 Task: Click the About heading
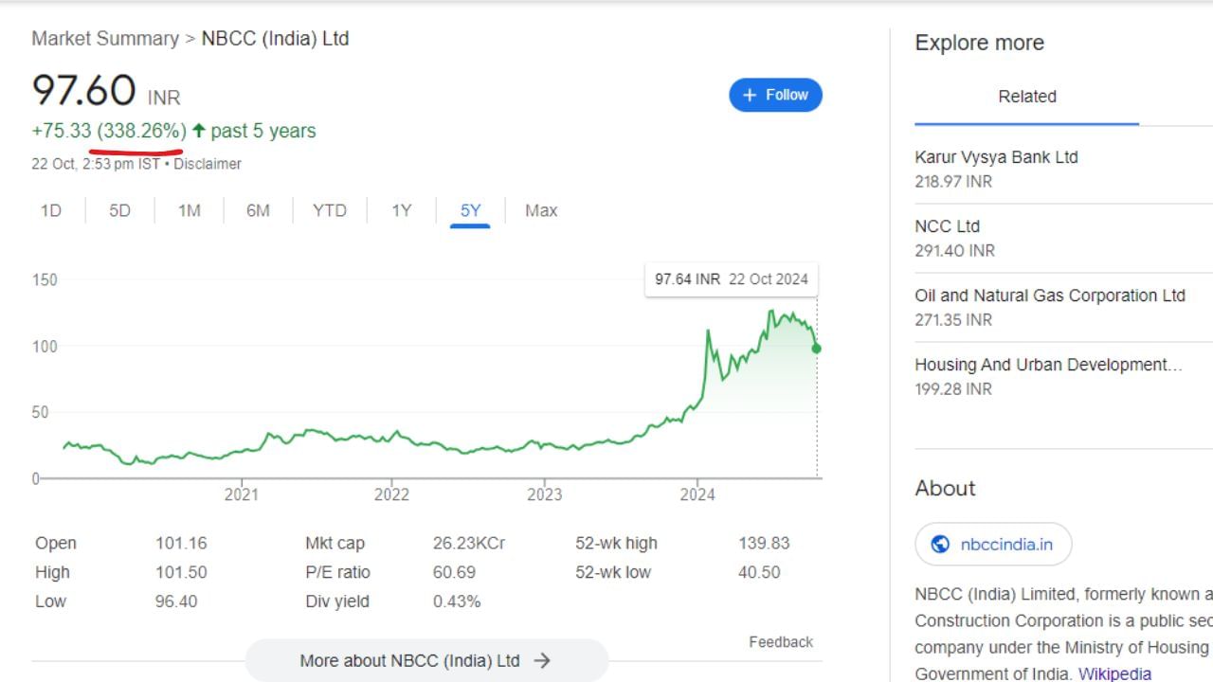[x=945, y=488]
